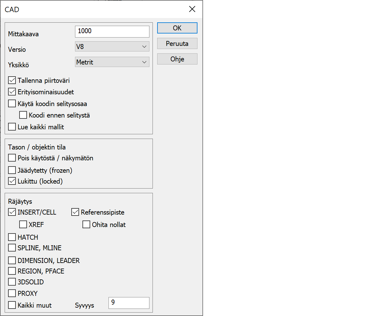372x316 pixels.
Task: Enable HATCH explode checkbox
Action: point(12,237)
